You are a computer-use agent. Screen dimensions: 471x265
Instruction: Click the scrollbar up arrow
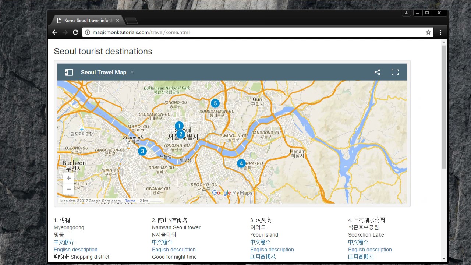[x=444, y=42]
